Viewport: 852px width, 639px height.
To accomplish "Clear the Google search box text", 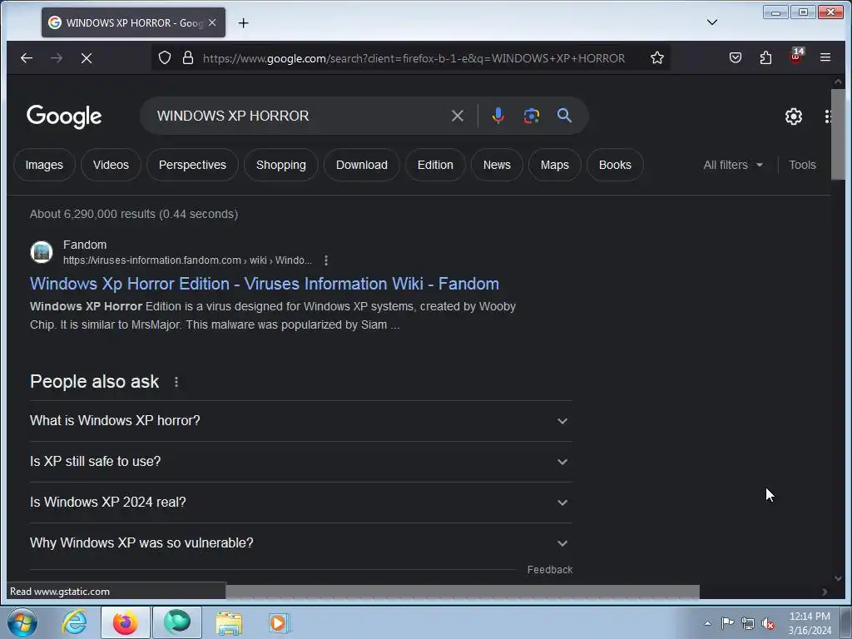I will pos(458,116).
